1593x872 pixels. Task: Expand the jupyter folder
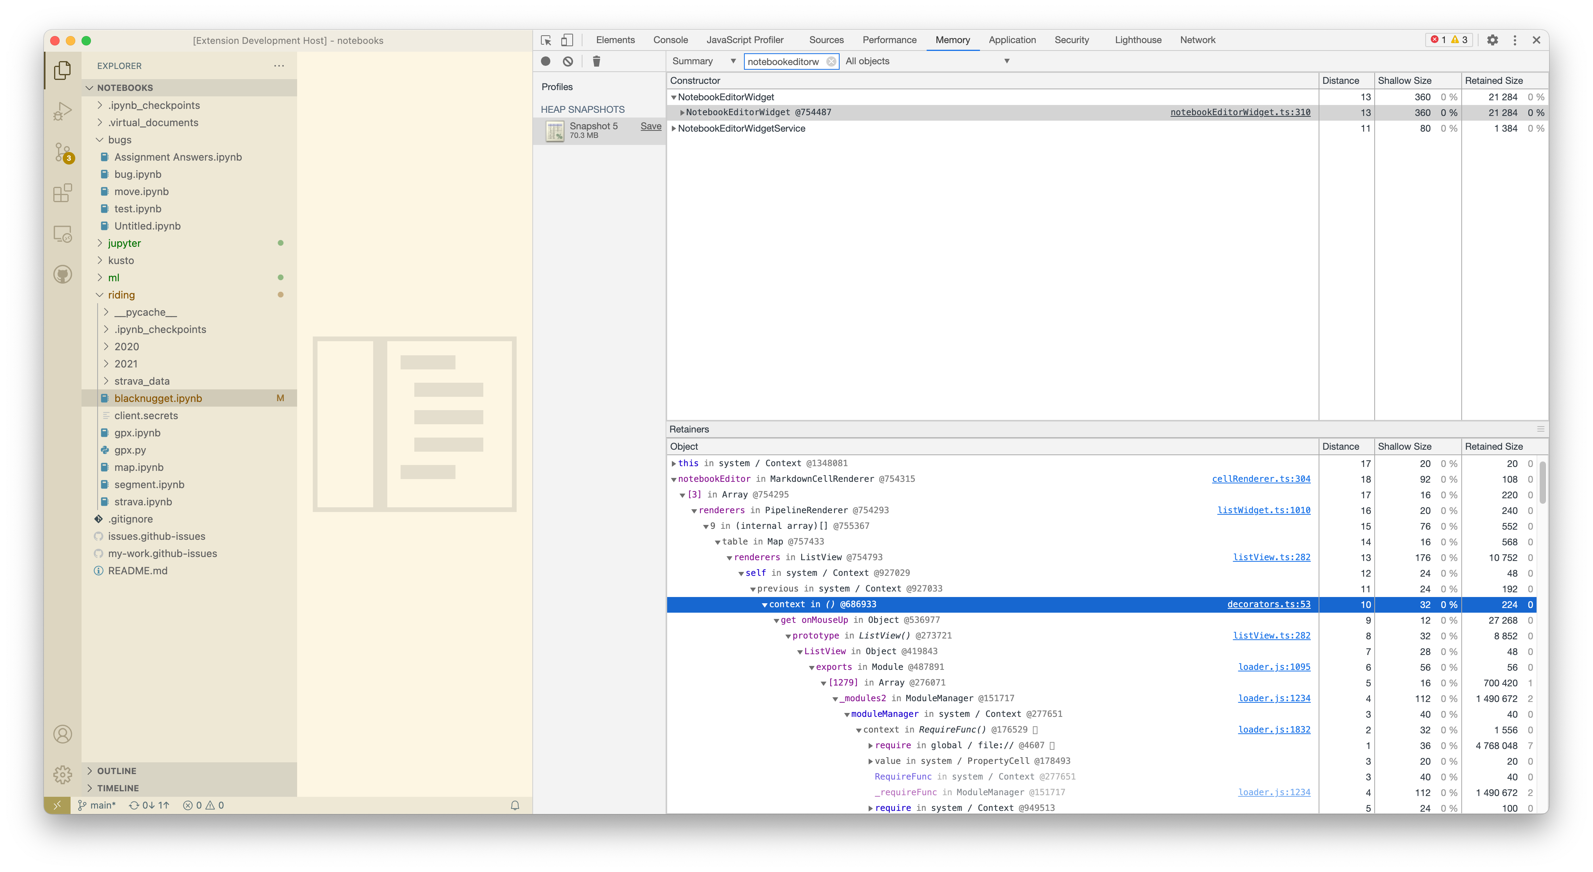(100, 243)
